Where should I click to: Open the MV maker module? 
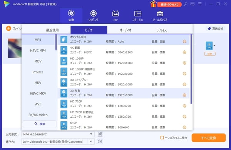(x=115, y=16)
